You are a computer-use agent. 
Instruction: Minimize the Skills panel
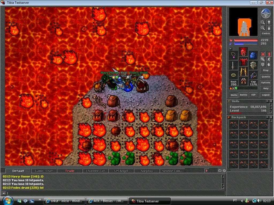click(267, 101)
